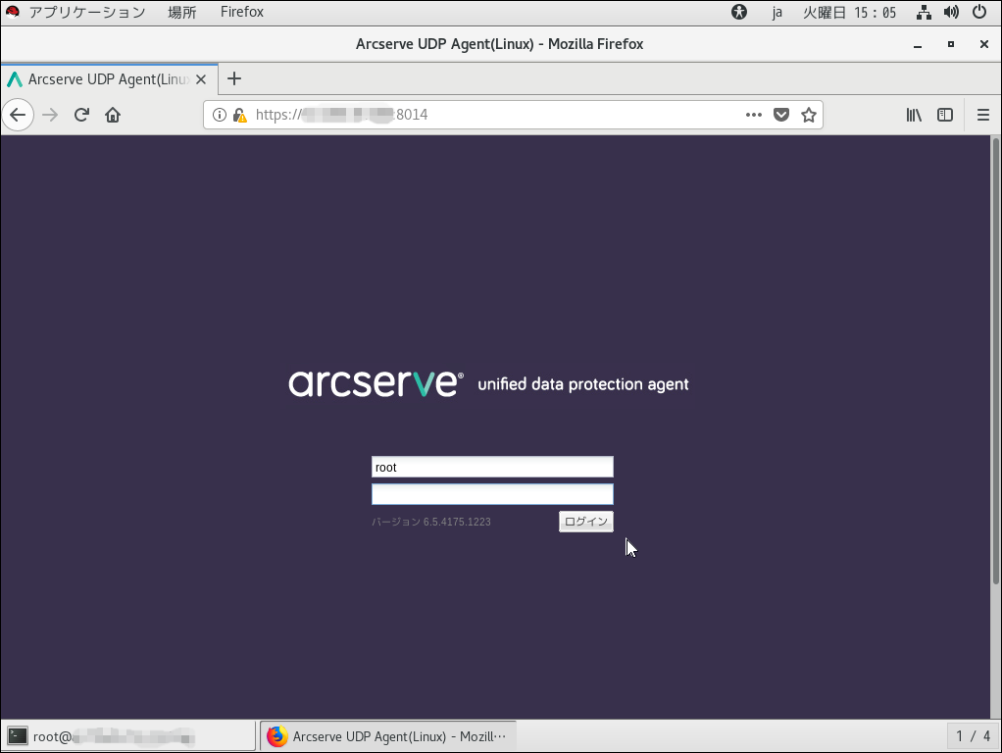1002x753 pixels.
Task: Open Firefox library icon
Action: [x=914, y=115]
